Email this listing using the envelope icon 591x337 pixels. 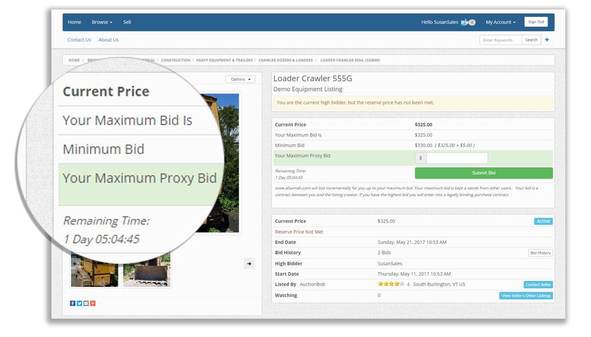tap(86, 303)
